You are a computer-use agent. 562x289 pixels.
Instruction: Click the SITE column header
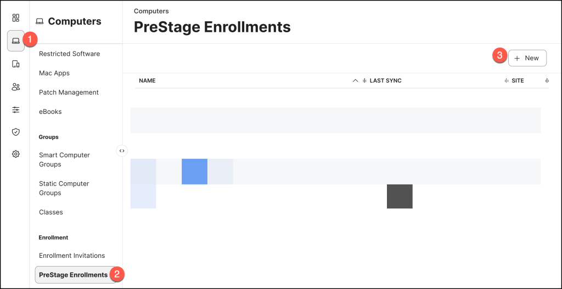coord(518,81)
